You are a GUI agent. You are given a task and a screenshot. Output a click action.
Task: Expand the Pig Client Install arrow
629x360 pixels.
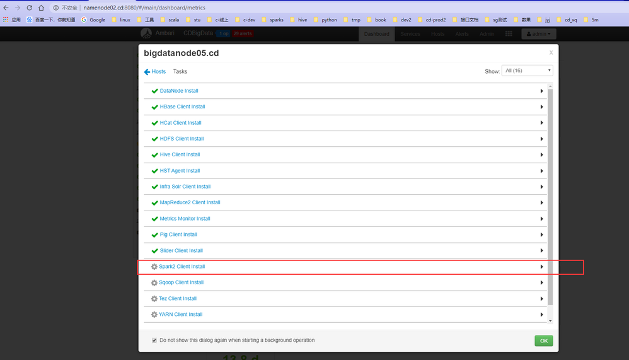(x=541, y=235)
